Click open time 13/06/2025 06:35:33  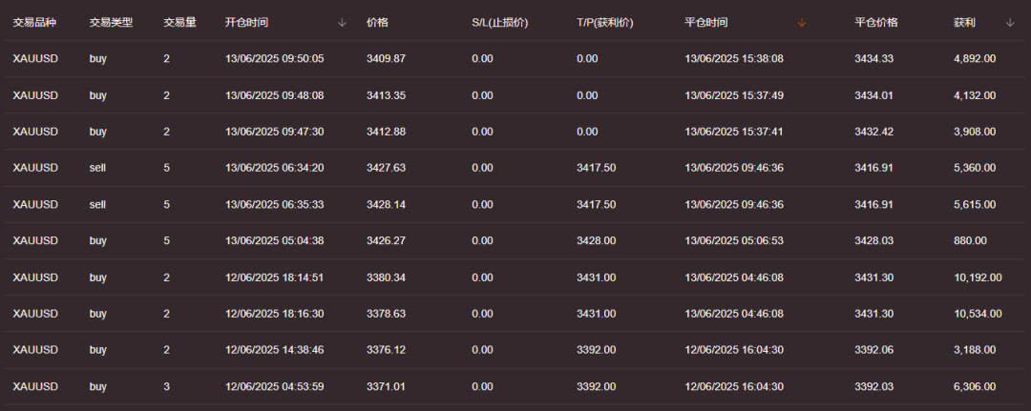pos(274,204)
